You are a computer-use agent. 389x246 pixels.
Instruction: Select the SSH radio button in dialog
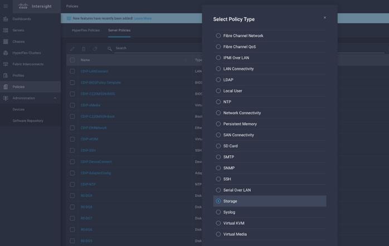click(218, 179)
